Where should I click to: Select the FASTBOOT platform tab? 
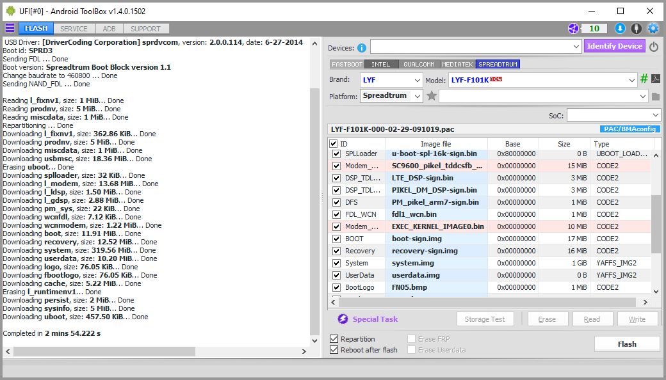coord(347,65)
